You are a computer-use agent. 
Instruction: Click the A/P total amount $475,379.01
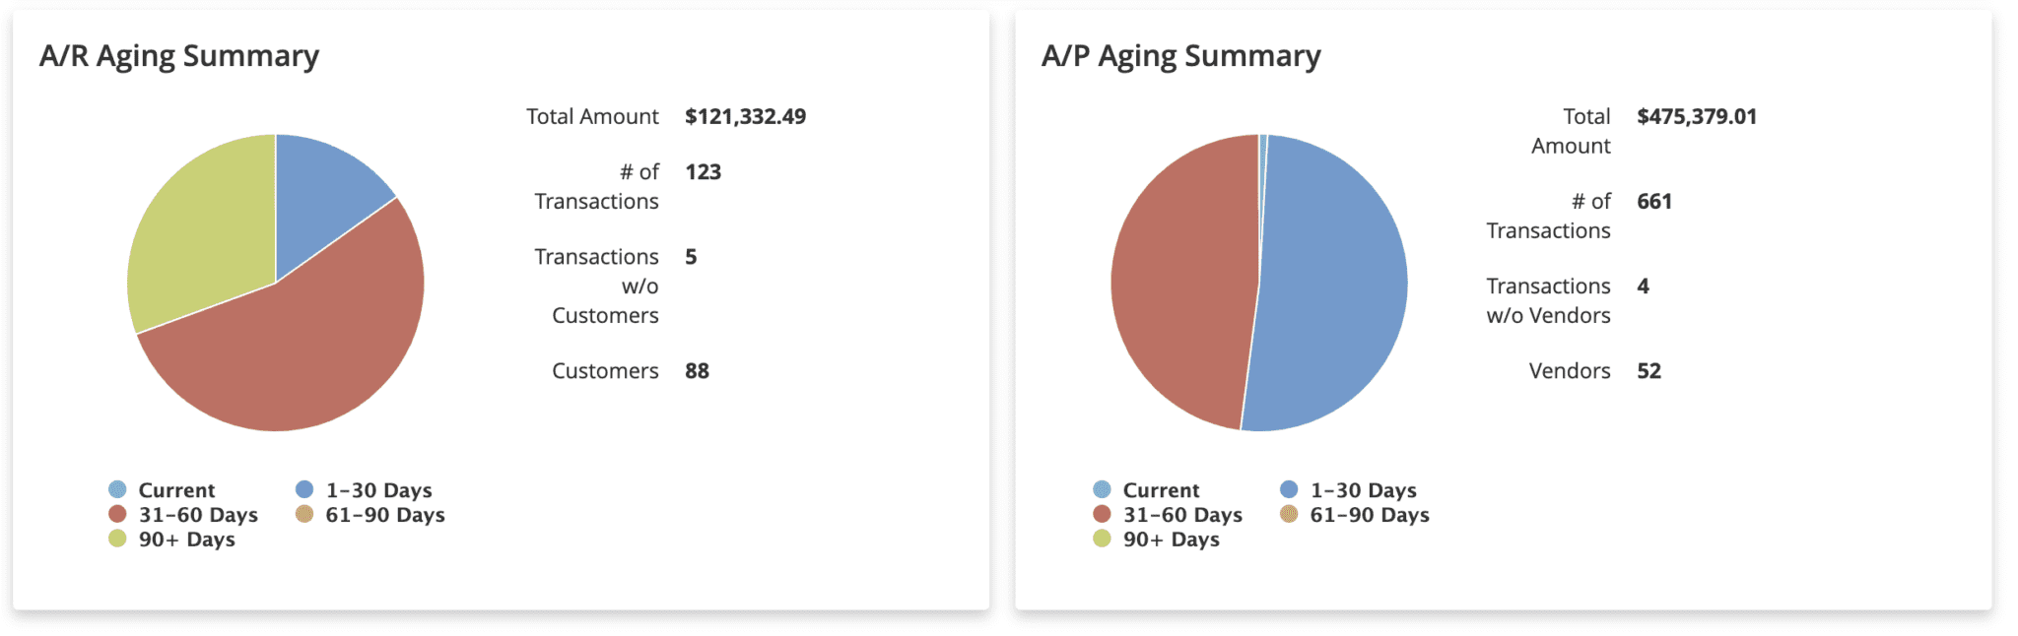click(1696, 116)
